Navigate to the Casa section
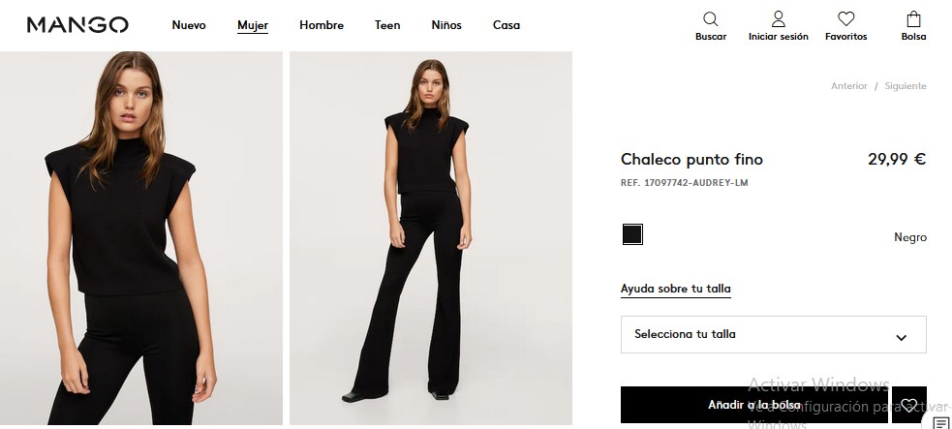The image size is (952, 429). pyautogui.click(x=507, y=25)
